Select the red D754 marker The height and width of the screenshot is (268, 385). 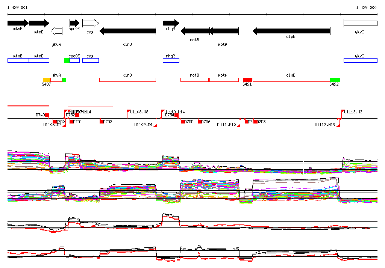coord(176,115)
